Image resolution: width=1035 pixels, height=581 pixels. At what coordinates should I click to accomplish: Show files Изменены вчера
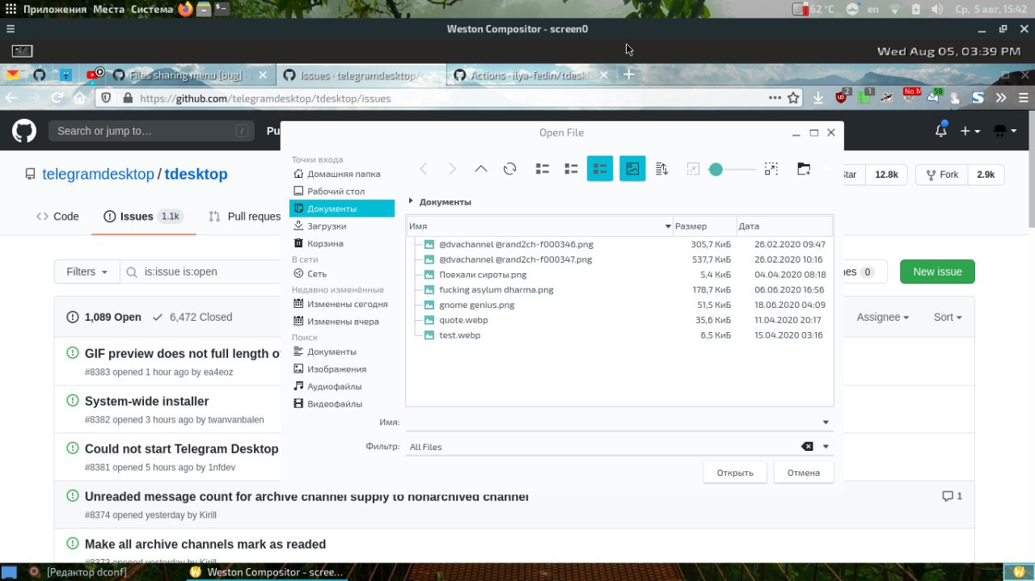point(342,321)
